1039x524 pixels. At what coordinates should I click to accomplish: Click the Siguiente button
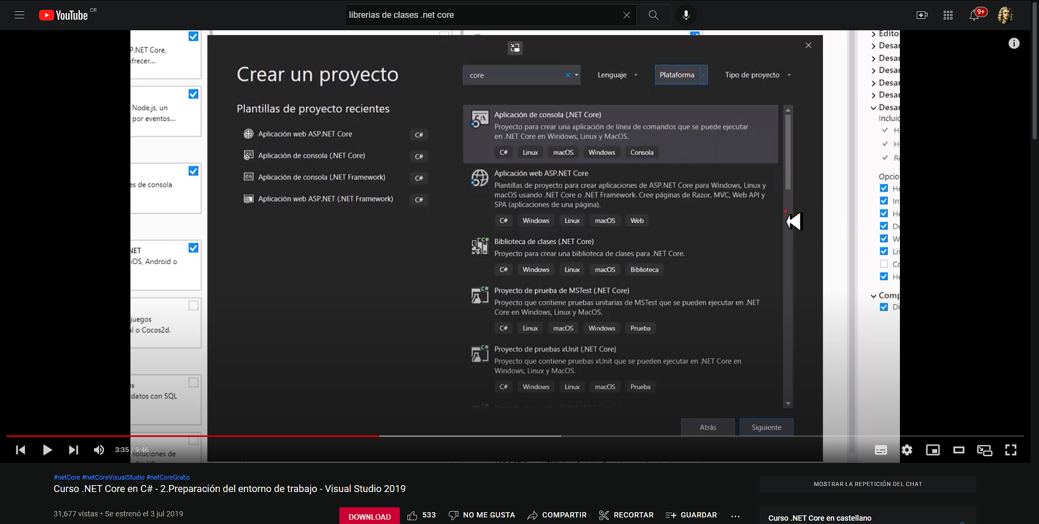point(766,427)
